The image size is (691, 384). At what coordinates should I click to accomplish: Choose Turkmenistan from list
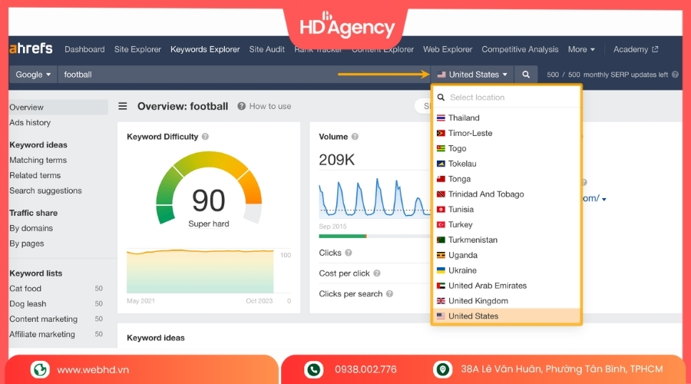tap(507, 240)
